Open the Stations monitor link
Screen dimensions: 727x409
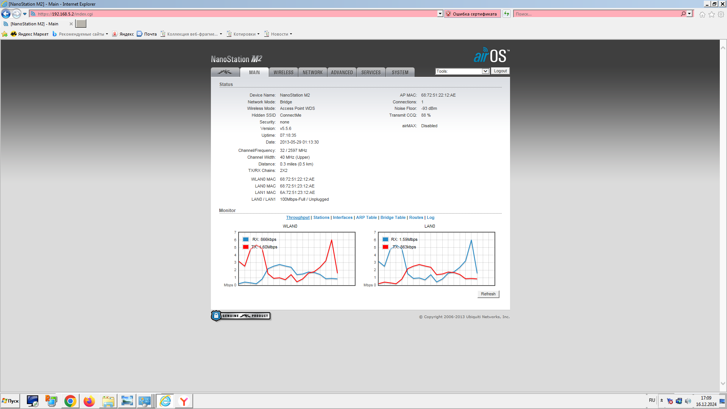pos(321,217)
